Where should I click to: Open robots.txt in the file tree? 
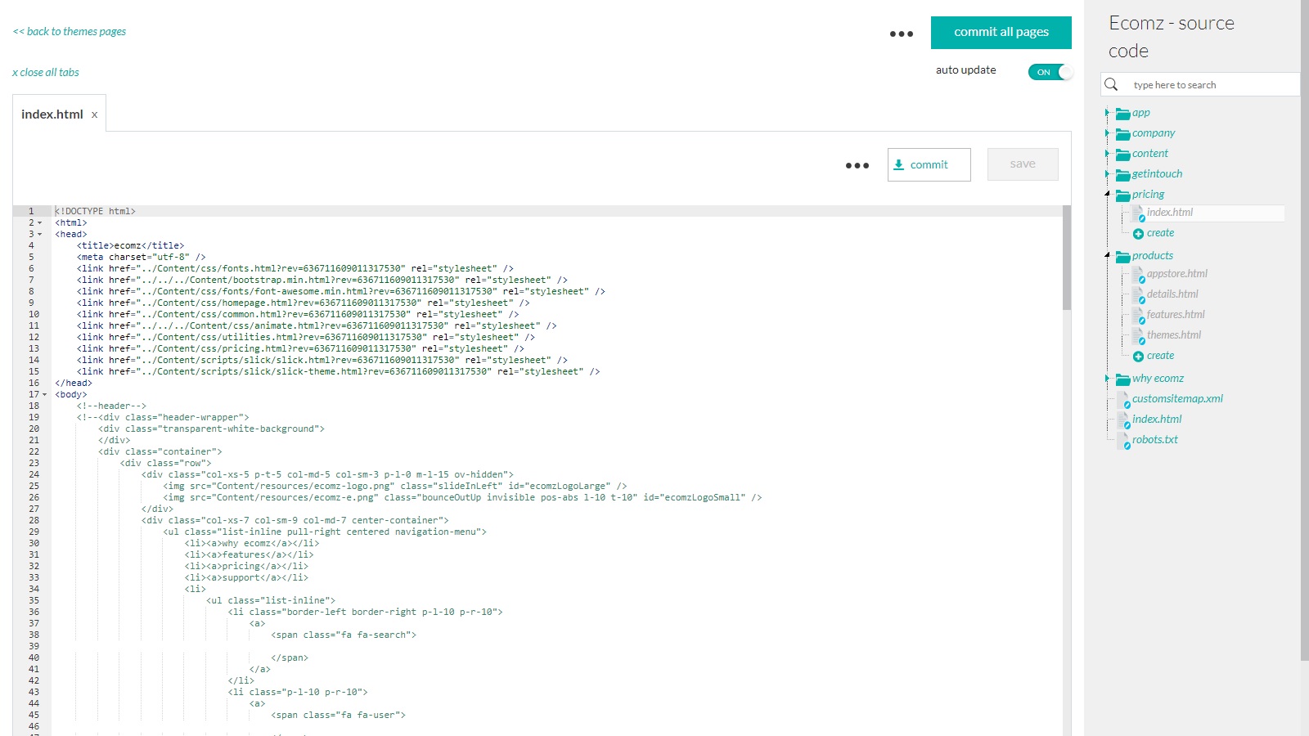(x=1155, y=440)
